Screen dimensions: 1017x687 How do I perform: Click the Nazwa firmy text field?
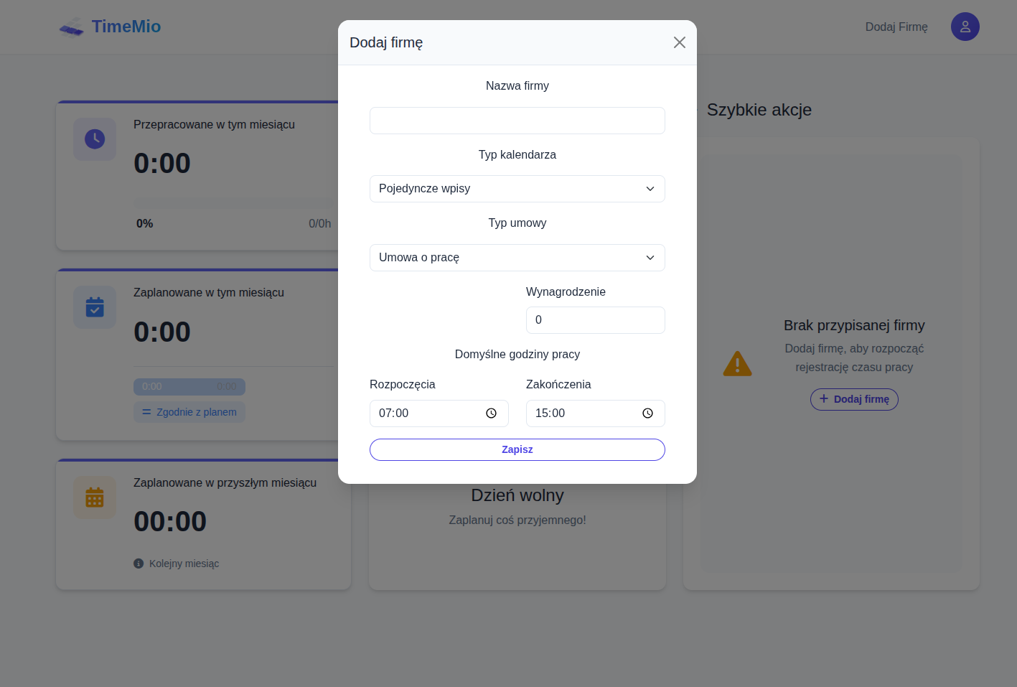tap(517, 121)
